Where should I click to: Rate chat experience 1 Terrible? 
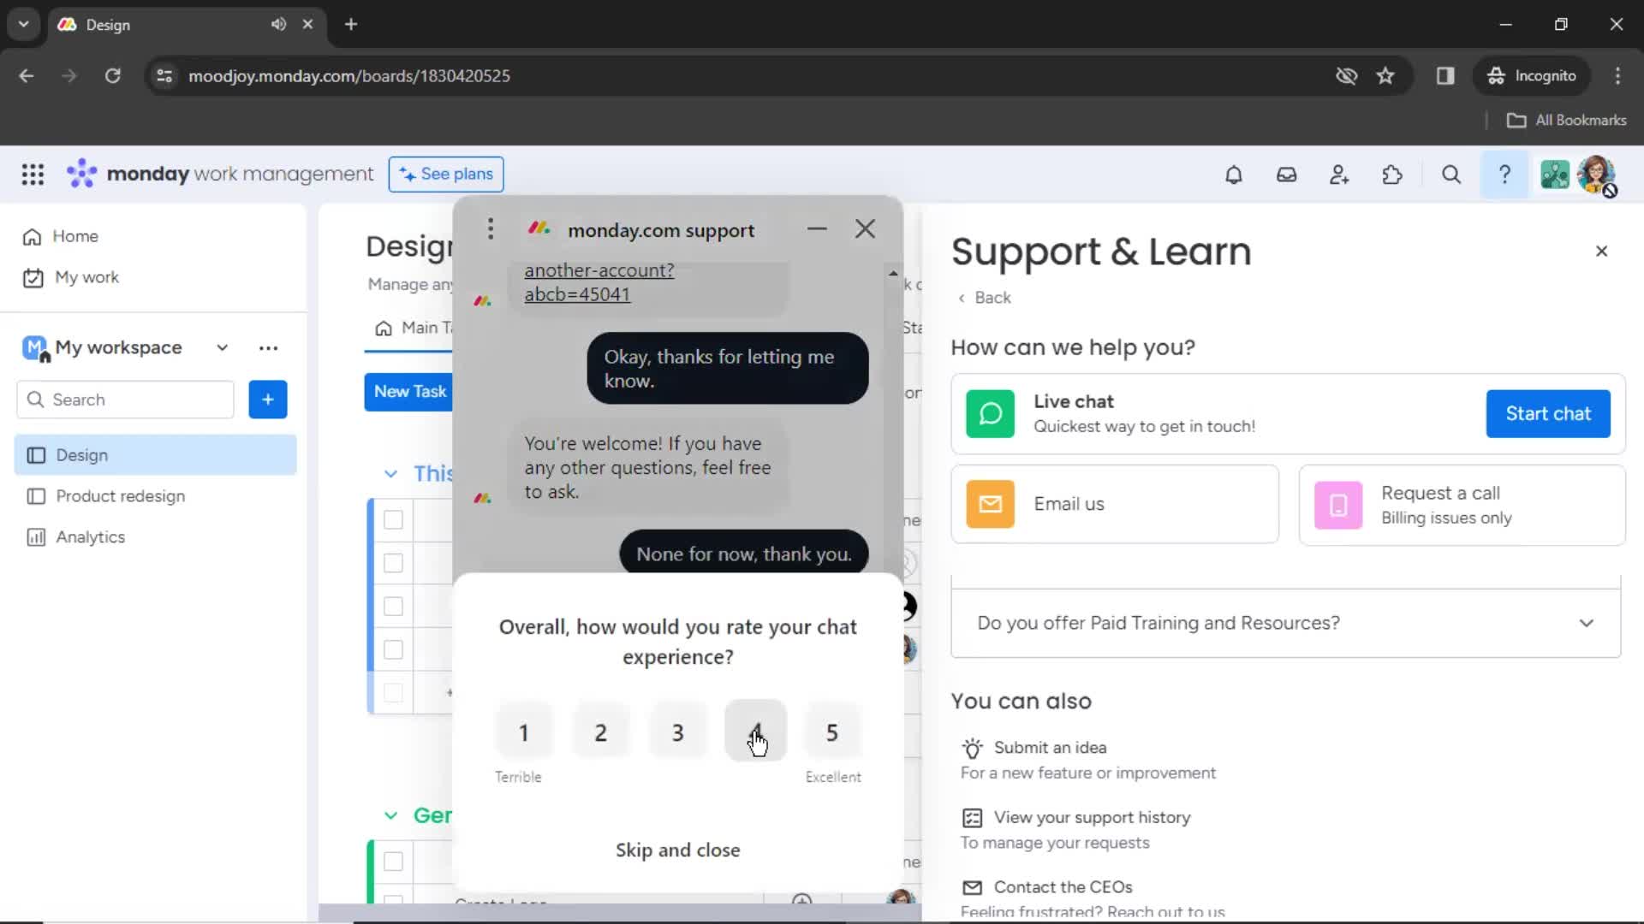pyautogui.click(x=524, y=731)
